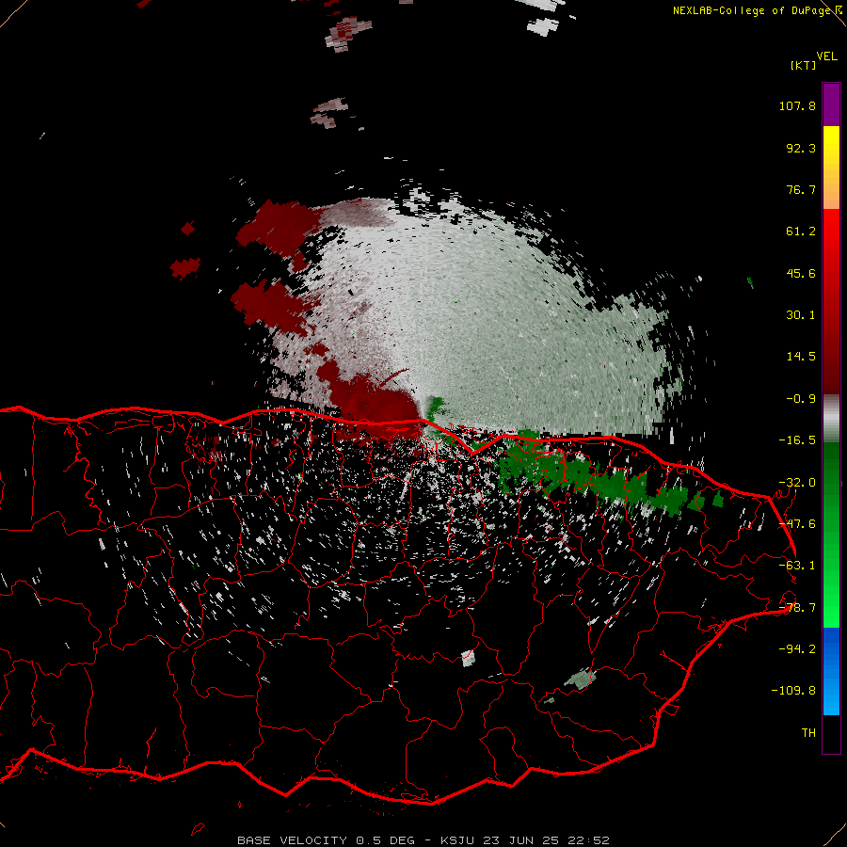
Task: Click the [KT] units label
Action: [x=803, y=65]
